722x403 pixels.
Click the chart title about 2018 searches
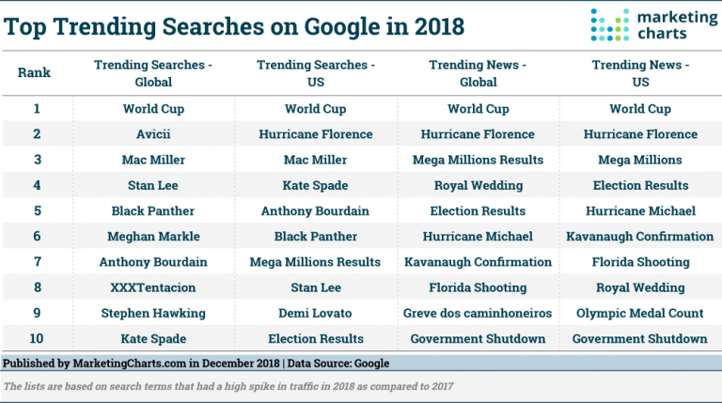pyautogui.click(x=233, y=25)
